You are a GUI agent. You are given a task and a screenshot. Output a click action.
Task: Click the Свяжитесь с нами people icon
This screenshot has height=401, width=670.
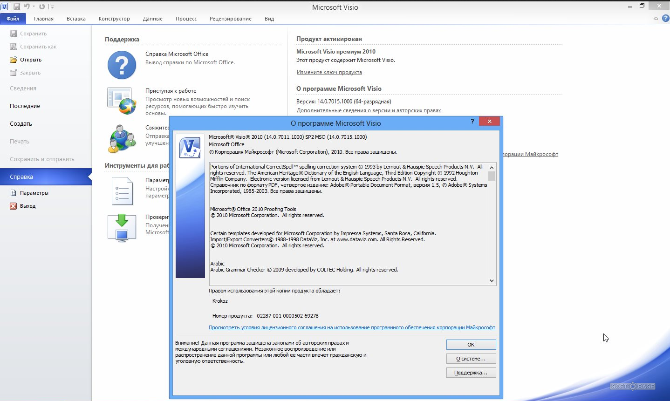pyautogui.click(x=122, y=138)
